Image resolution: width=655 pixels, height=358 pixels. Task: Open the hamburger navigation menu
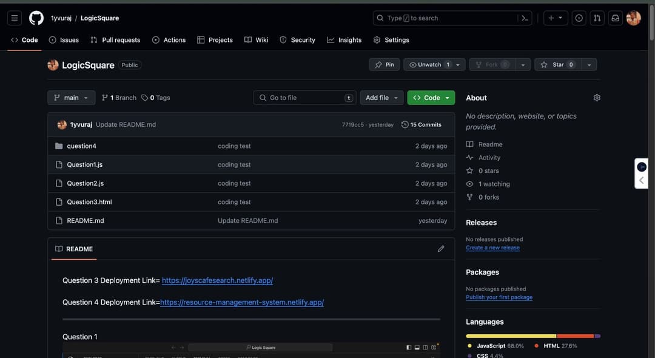pyautogui.click(x=15, y=18)
